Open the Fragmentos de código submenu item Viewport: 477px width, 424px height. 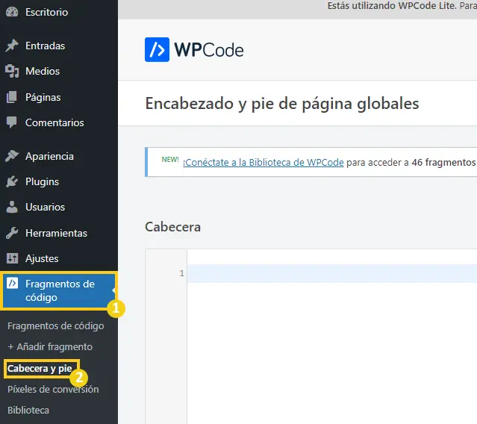[x=56, y=325]
